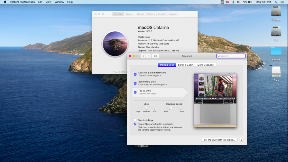Expand Click or tap with two fingers dropdown
288x162 pixels.
[x=153, y=85]
